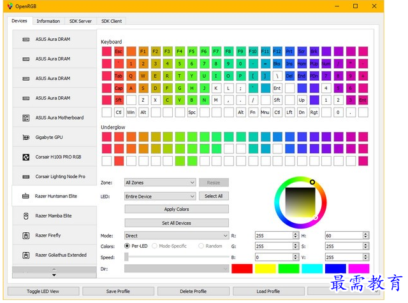Open the SDK Client tab
The height and width of the screenshot is (303, 408).
click(112, 21)
